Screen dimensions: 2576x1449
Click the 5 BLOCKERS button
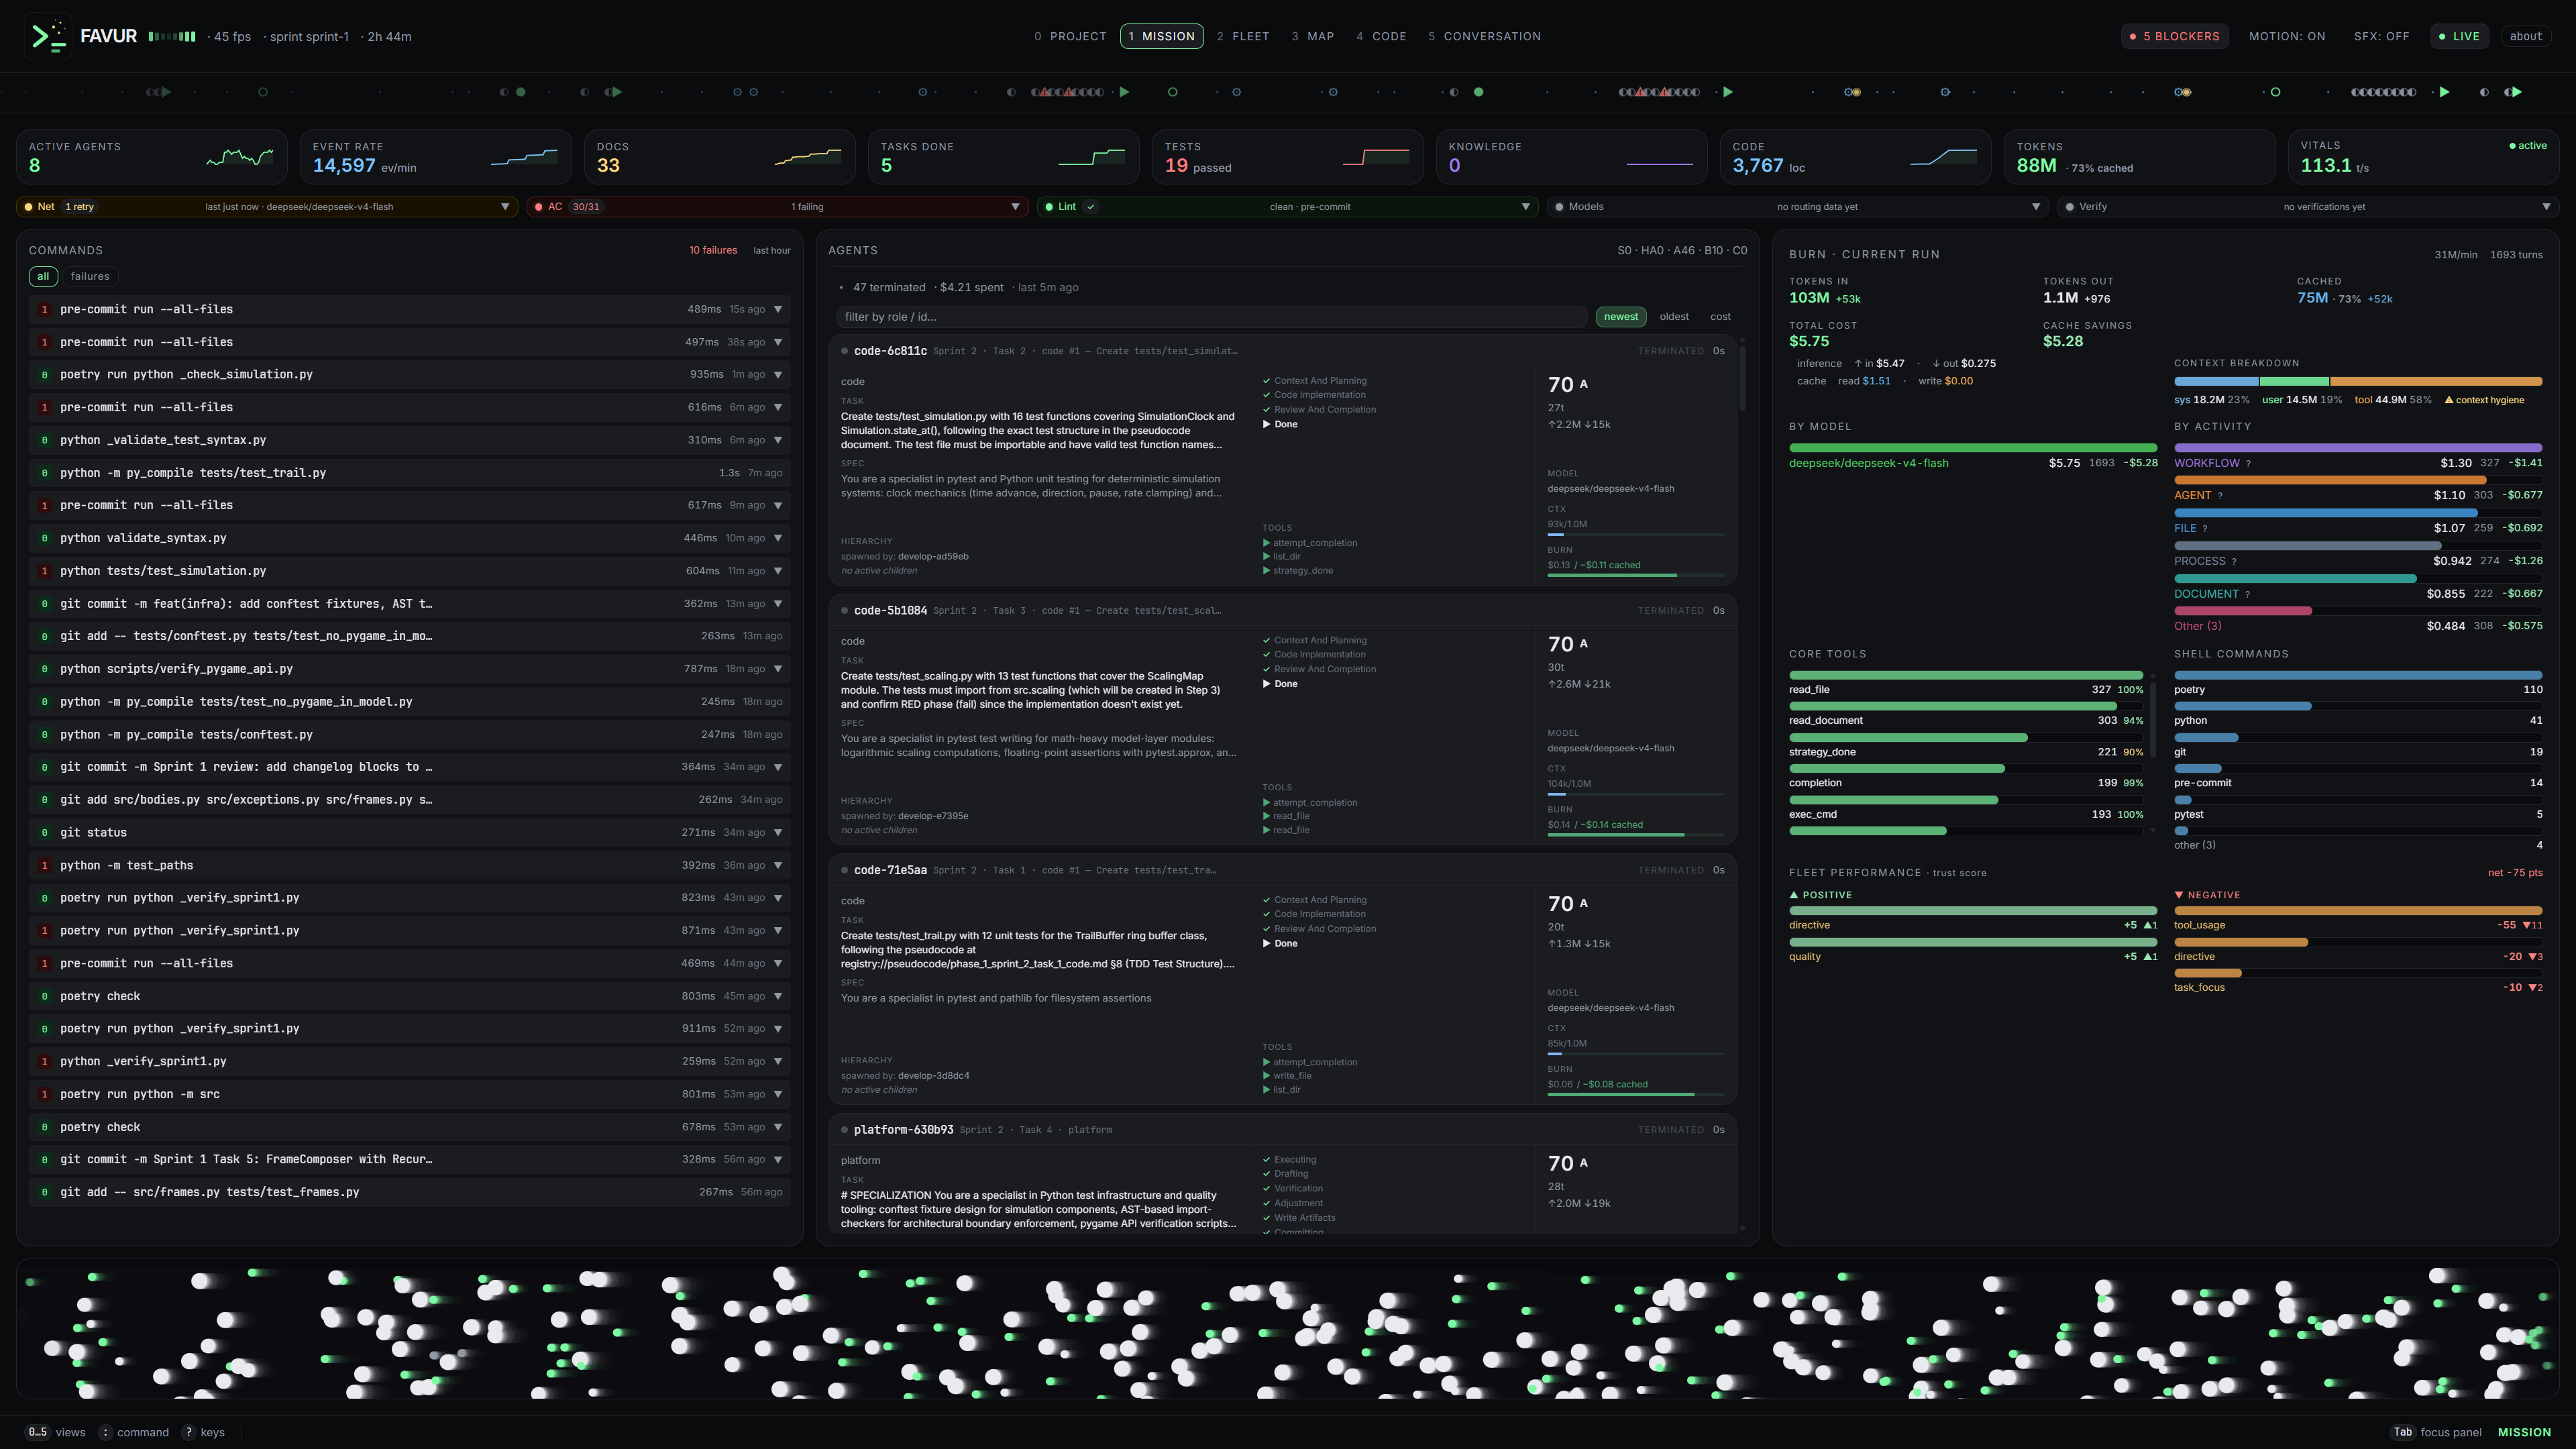(x=2174, y=36)
